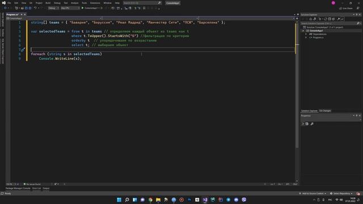This screenshot has width=363, height=204.
Task: Expand the Dependencies node
Action: pyautogui.click(x=306, y=34)
